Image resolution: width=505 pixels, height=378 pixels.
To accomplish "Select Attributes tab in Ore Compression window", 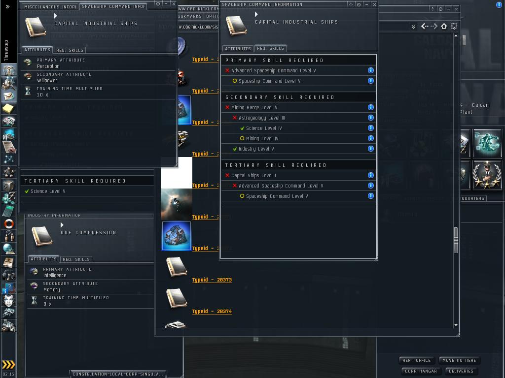I will pyautogui.click(x=43, y=259).
